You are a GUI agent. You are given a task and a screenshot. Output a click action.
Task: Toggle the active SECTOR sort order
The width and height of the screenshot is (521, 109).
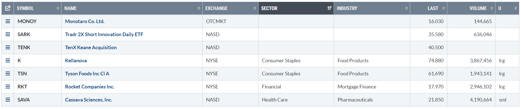pos(296,8)
